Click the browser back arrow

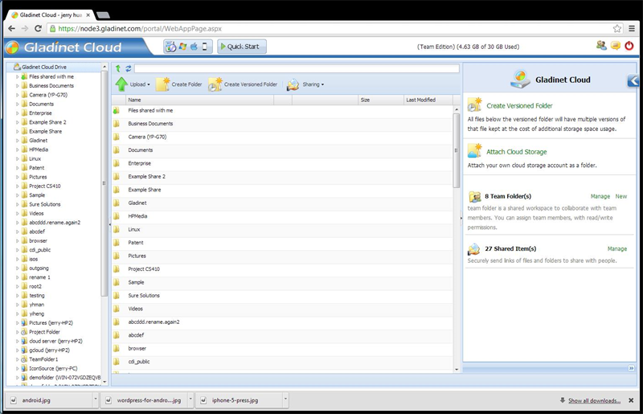coord(11,28)
